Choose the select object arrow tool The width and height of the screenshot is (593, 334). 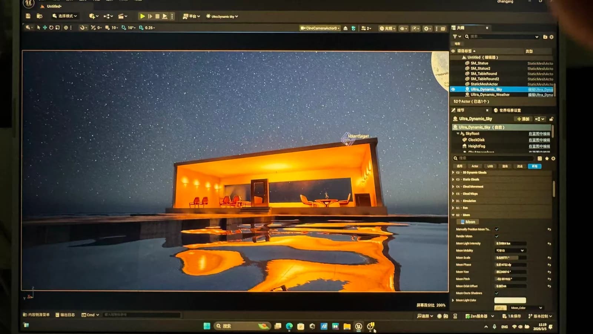tap(39, 27)
